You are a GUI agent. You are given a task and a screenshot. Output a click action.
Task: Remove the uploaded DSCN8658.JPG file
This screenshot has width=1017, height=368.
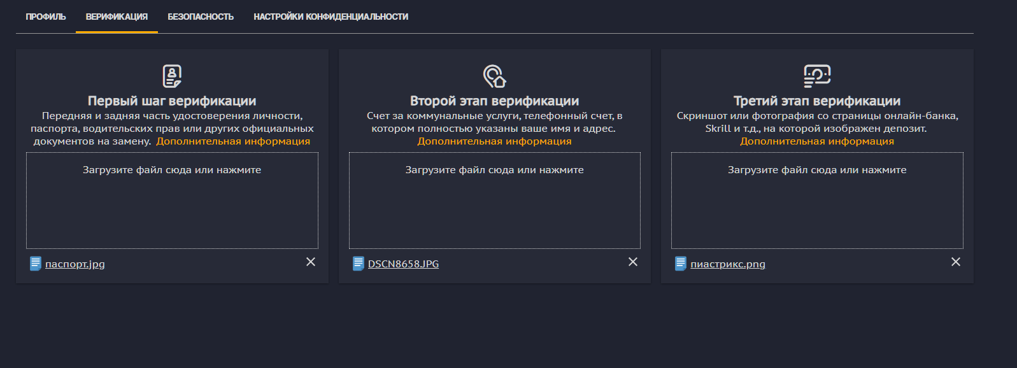pos(633,262)
